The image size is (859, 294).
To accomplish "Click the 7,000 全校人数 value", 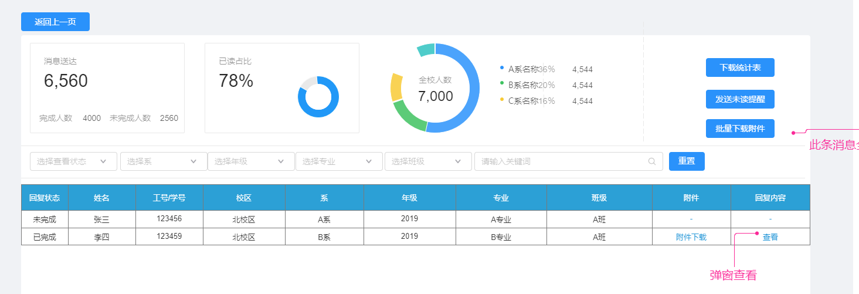I will coord(435,96).
